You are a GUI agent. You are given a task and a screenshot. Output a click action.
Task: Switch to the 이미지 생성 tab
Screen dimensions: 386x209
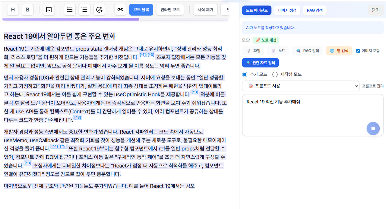287,10
